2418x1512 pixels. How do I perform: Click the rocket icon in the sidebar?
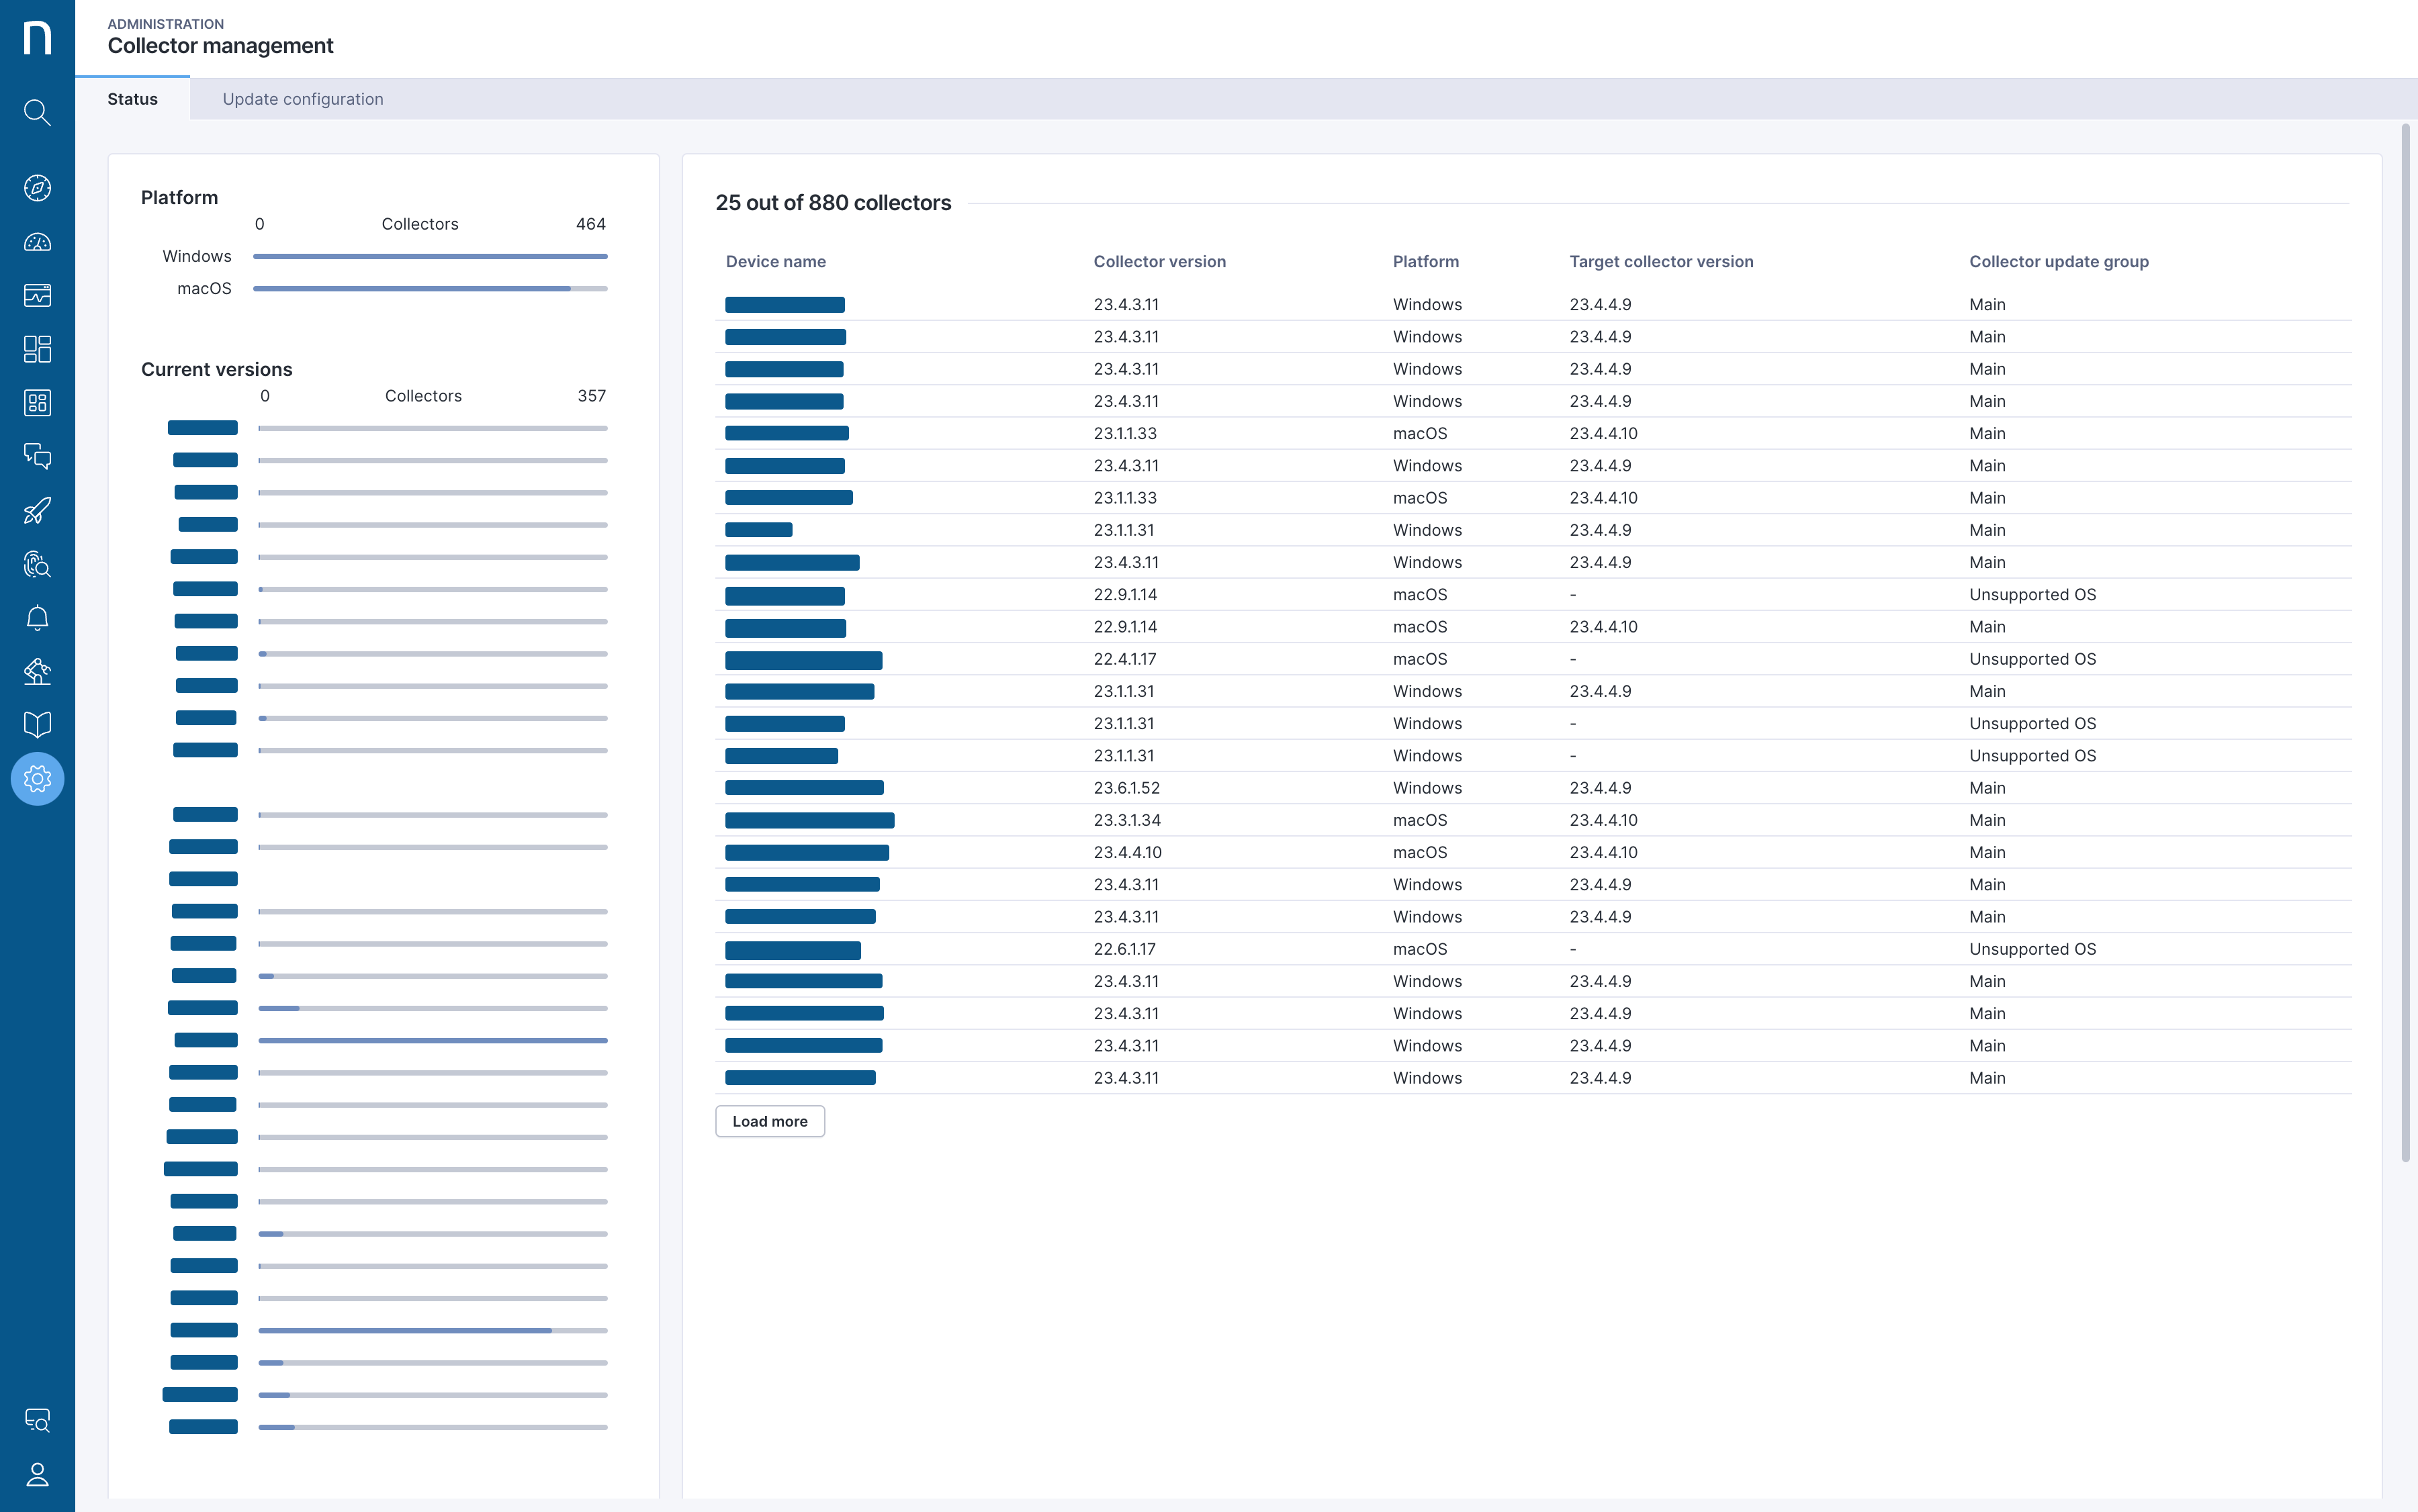[x=37, y=511]
